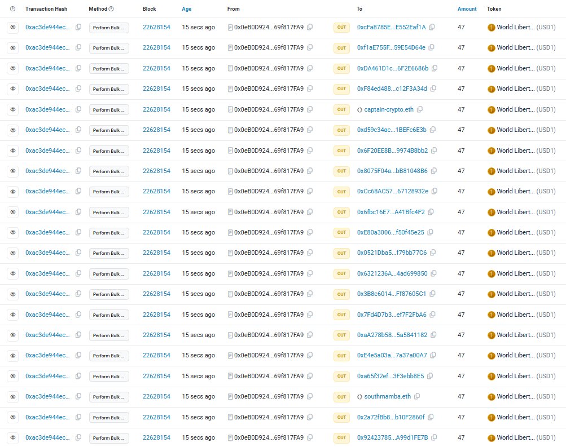The width and height of the screenshot is (566, 447).
Task: Click Token column header
Action: (494, 8)
